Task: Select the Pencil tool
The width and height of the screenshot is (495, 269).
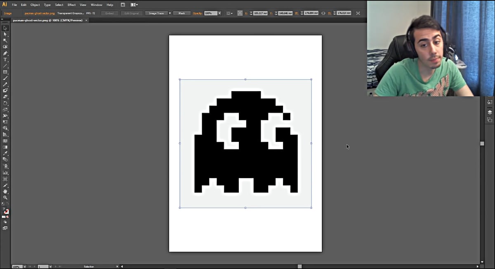Action: click(5, 84)
